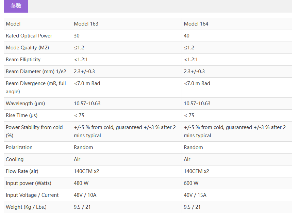
Task: Click the 480 W input power value
Action: (81, 183)
